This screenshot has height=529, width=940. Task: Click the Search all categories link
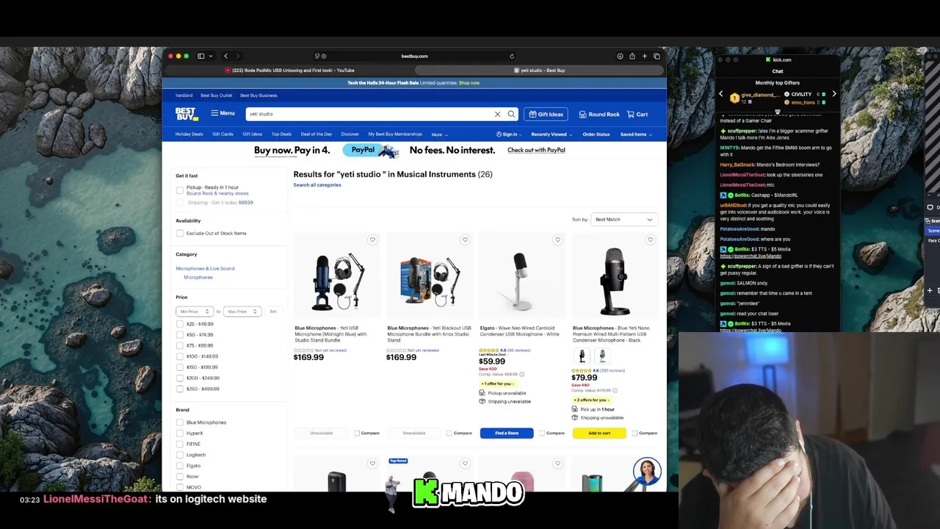point(317,185)
